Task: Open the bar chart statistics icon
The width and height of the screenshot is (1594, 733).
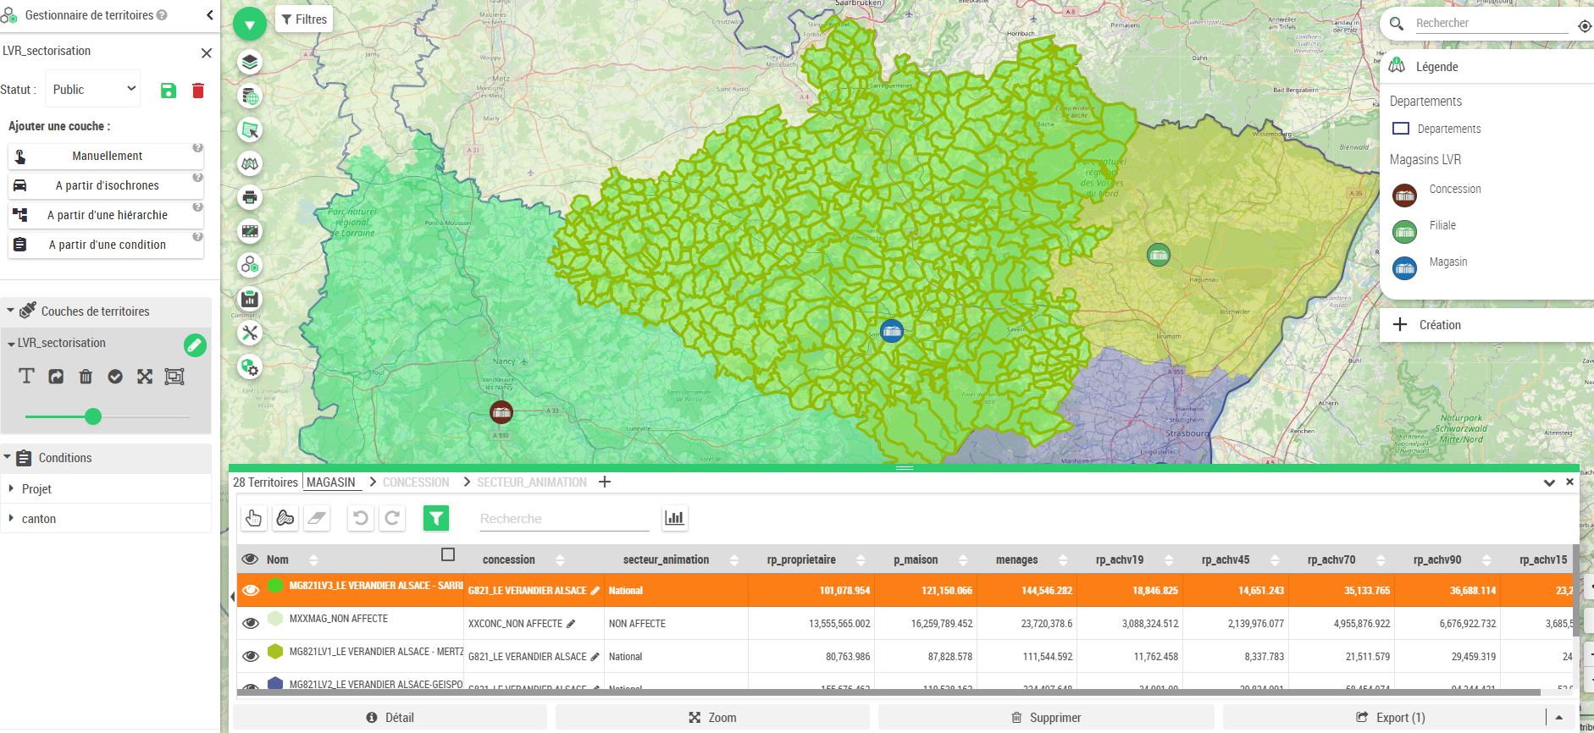Action: coord(674,518)
